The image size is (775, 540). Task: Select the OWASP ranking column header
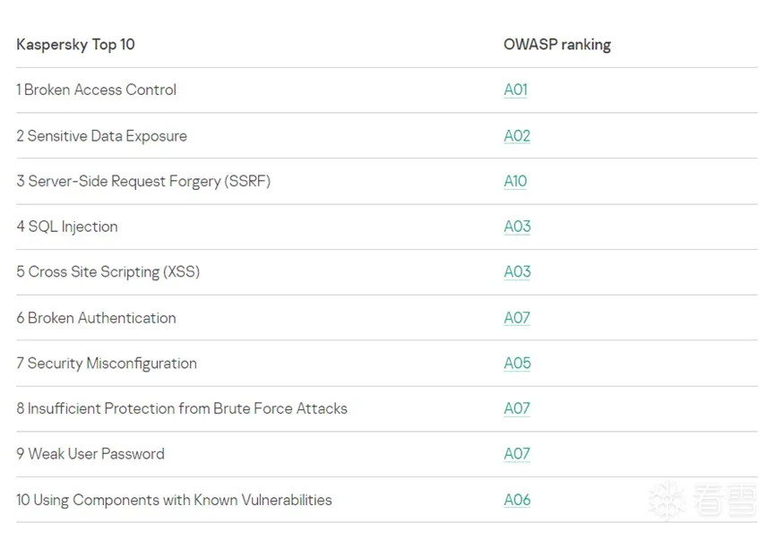(556, 44)
